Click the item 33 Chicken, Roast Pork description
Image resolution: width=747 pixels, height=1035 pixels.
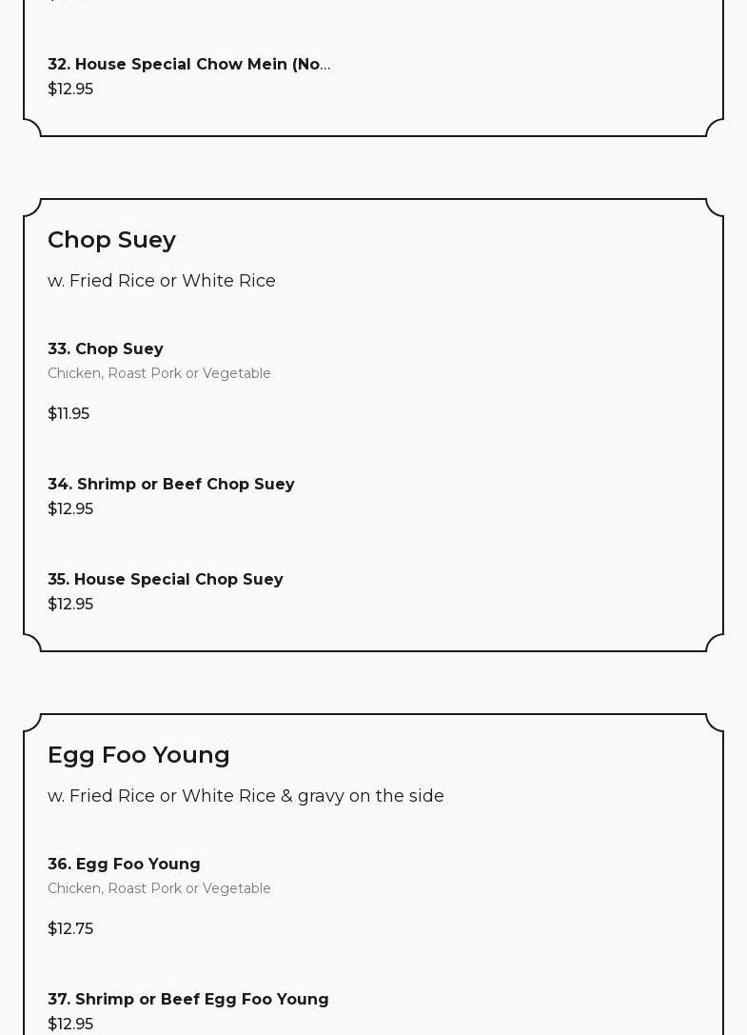pyautogui.click(x=159, y=373)
